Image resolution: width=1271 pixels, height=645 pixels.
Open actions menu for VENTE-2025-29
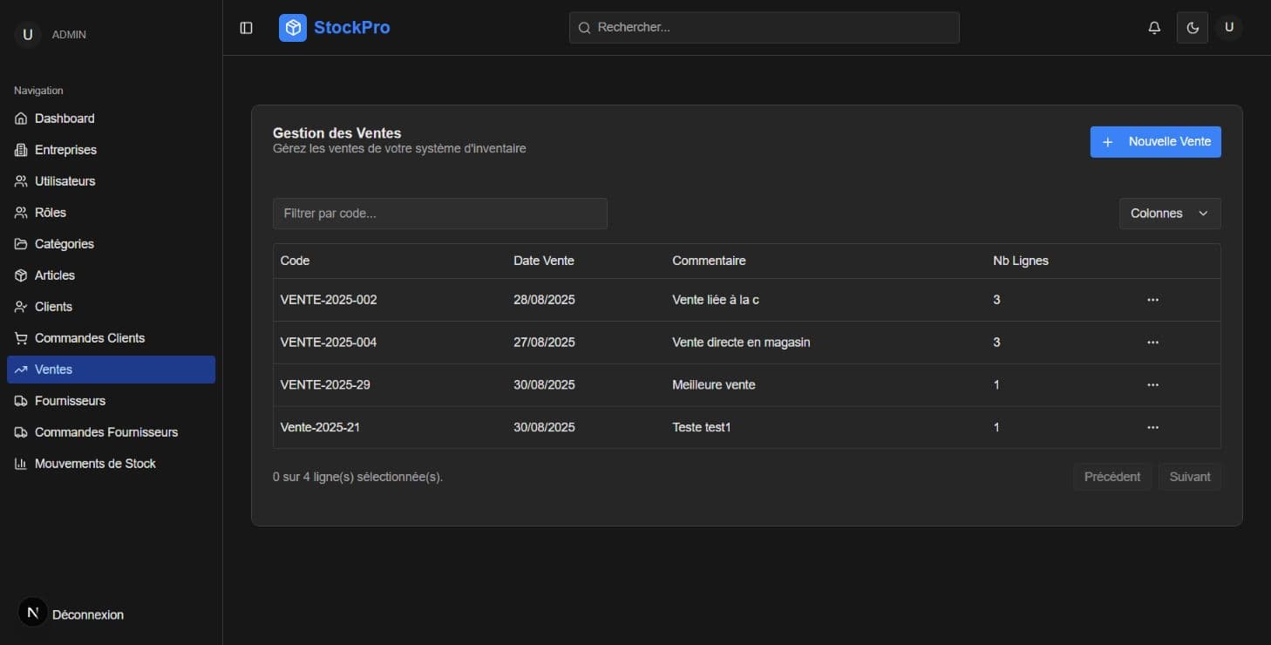click(x=1152, y=384)
